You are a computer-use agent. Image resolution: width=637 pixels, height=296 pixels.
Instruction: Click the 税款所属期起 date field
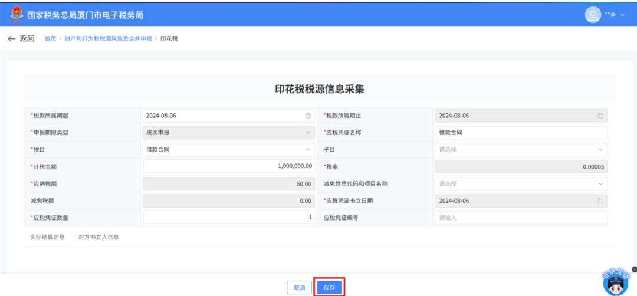[229, 116]
